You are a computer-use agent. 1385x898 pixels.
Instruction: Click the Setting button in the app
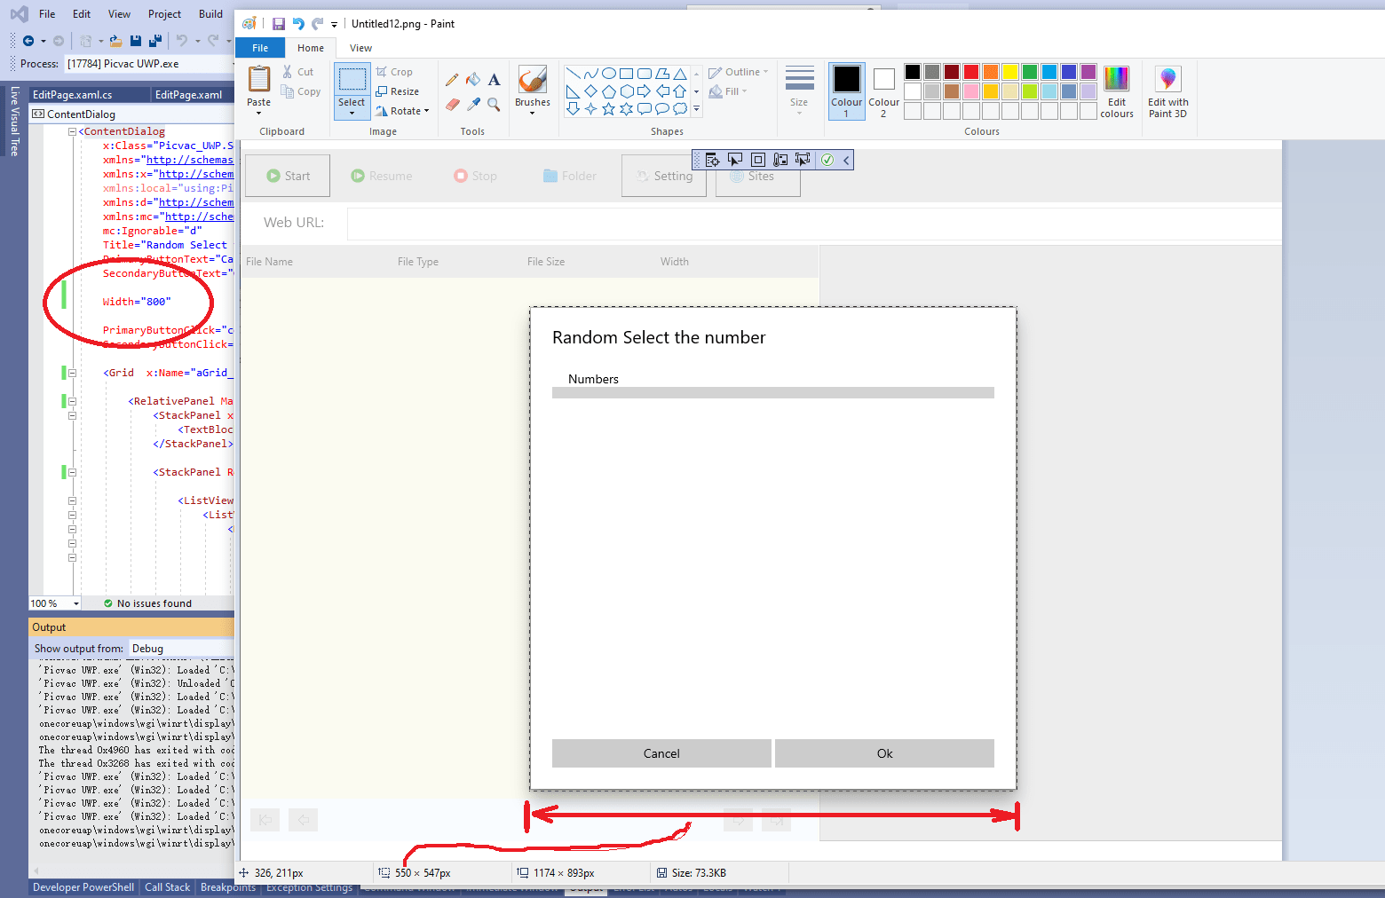click(663, 176)
